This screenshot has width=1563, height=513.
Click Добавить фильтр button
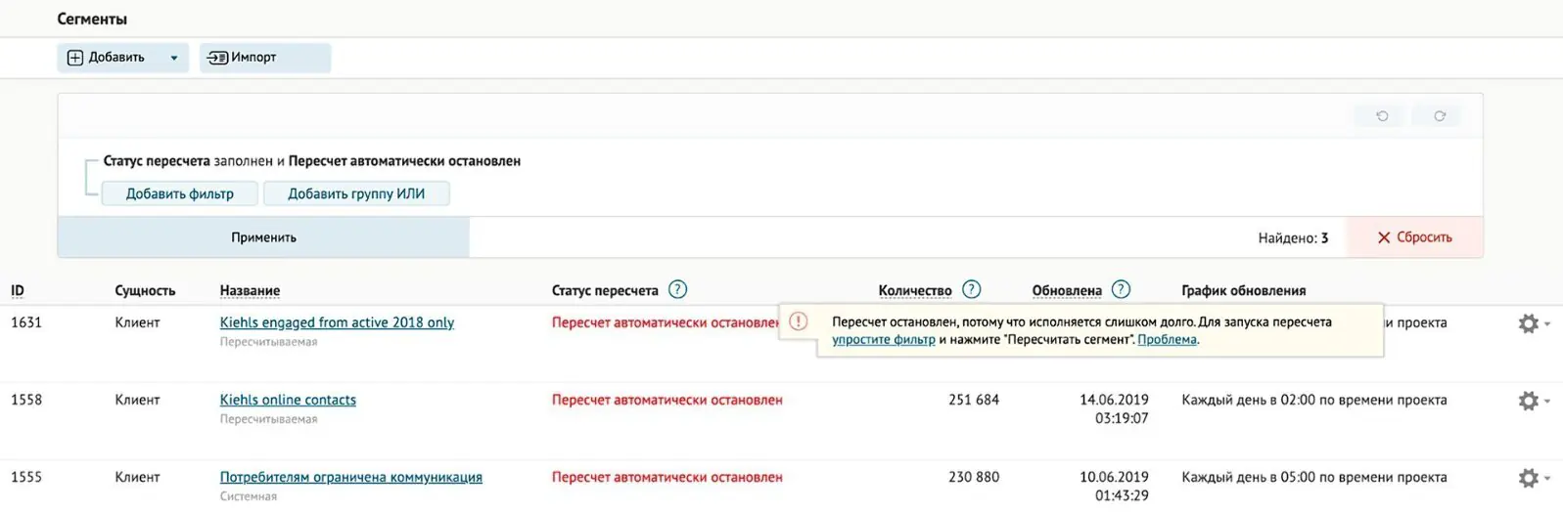tap(180, 193)
